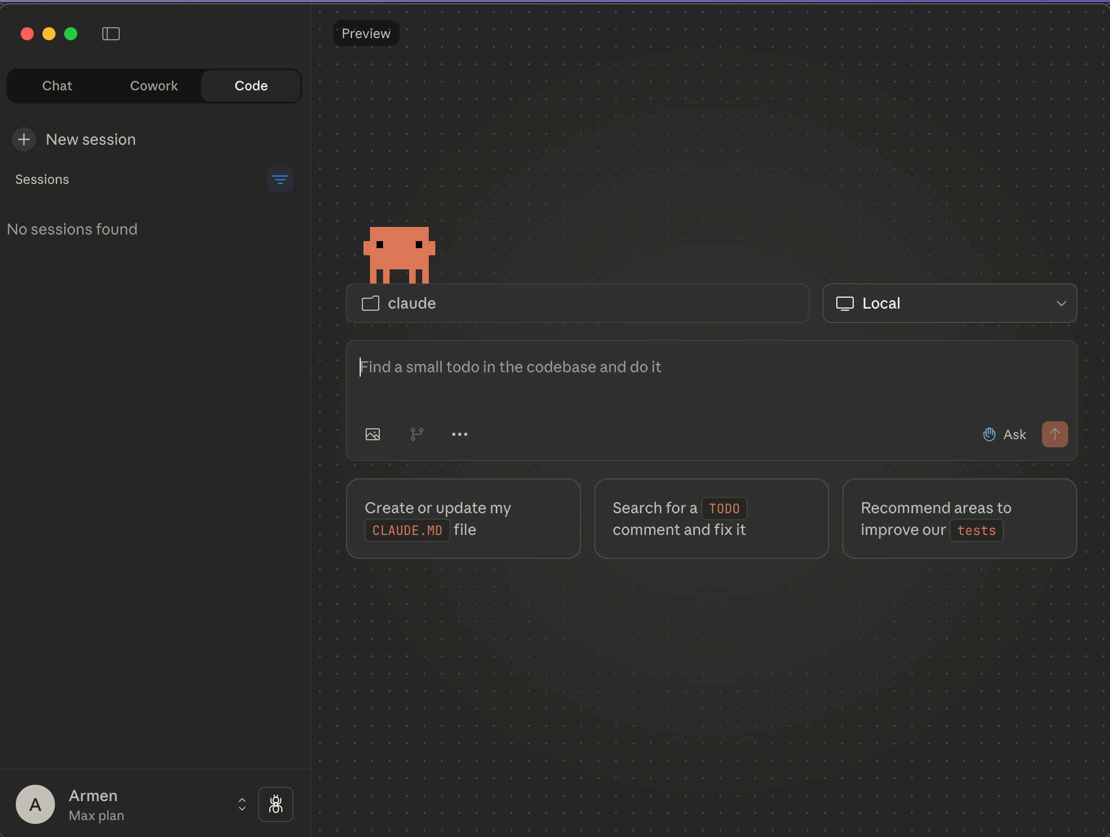Open the git branch icon
This screenshot has height=837, width=1110.
coord(417,434)
